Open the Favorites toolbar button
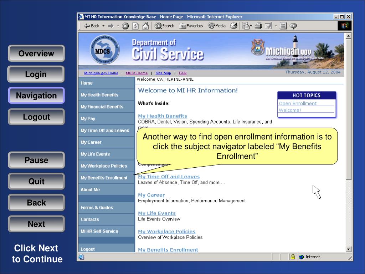Image resolution: width=365 pixels, height=274 pixels. tap(191, 26)
